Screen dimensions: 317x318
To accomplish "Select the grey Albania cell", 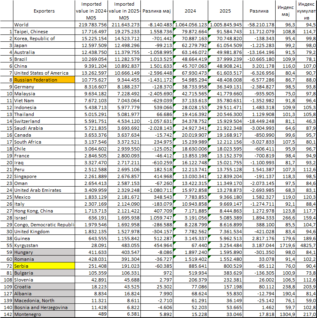I will point(44,294).
